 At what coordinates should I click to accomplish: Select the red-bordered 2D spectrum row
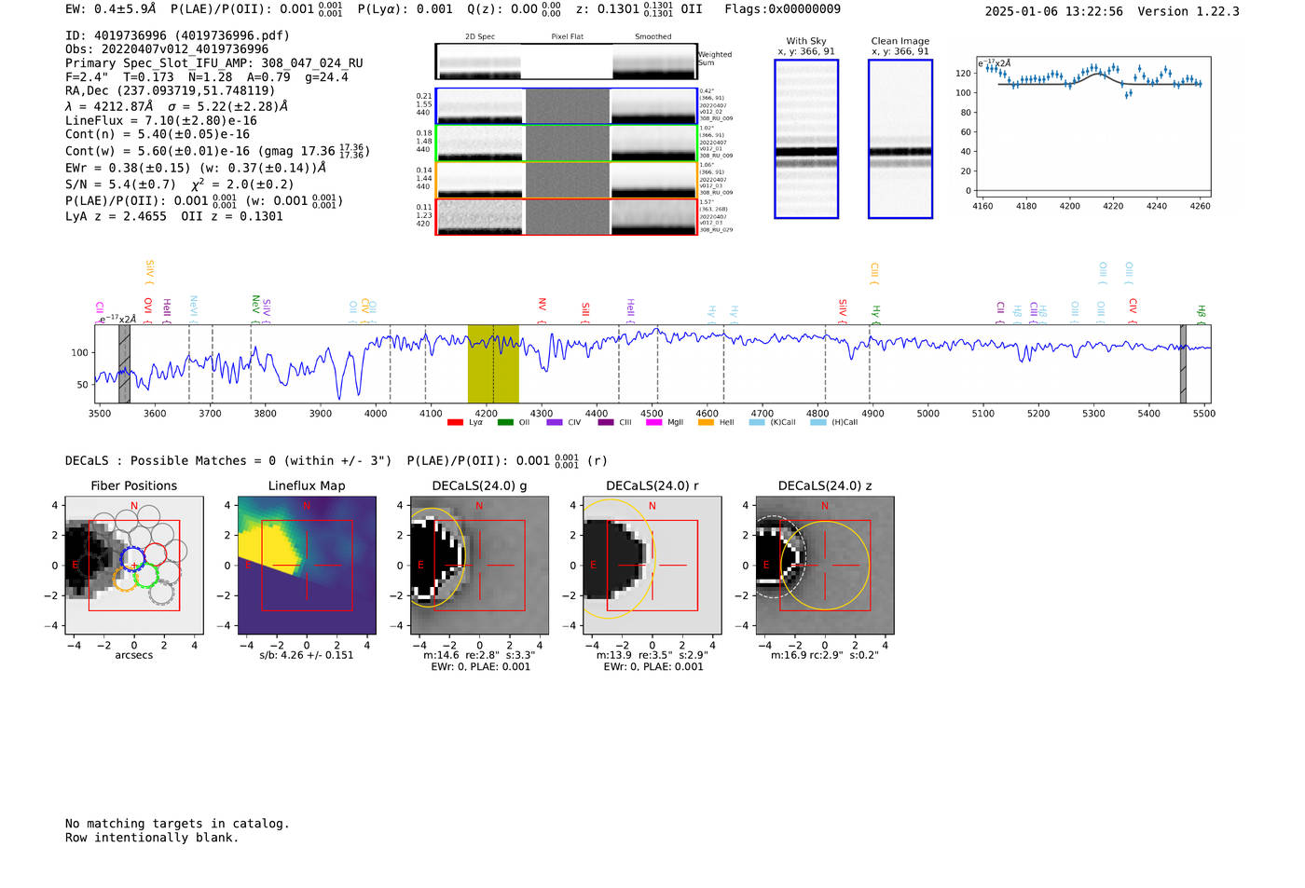[x=567, y=216]
